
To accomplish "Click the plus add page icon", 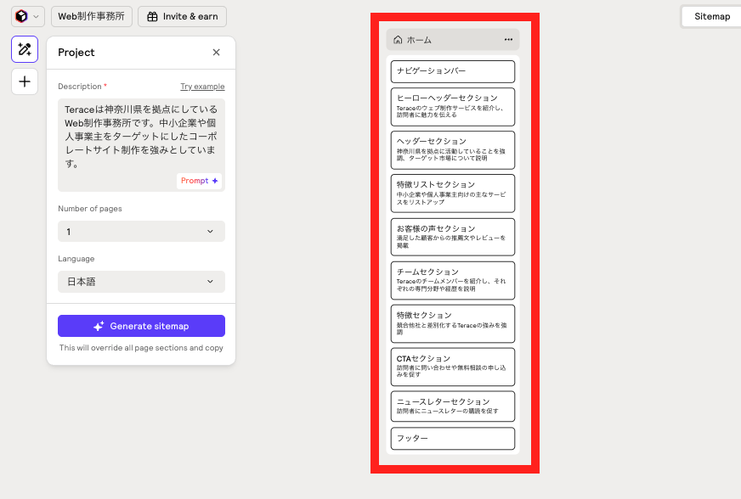I will 25,81.
